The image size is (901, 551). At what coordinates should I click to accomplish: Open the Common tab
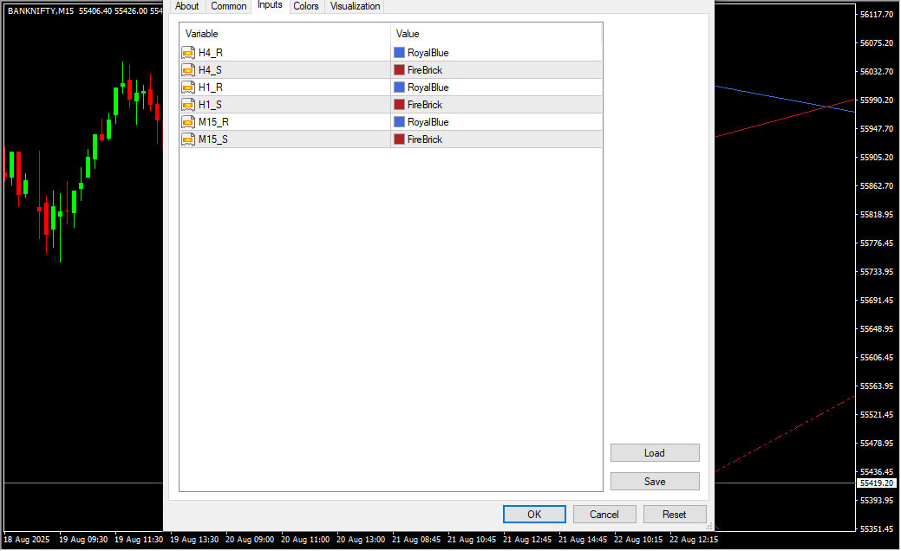pyautogui.click(x=229, y=6)
